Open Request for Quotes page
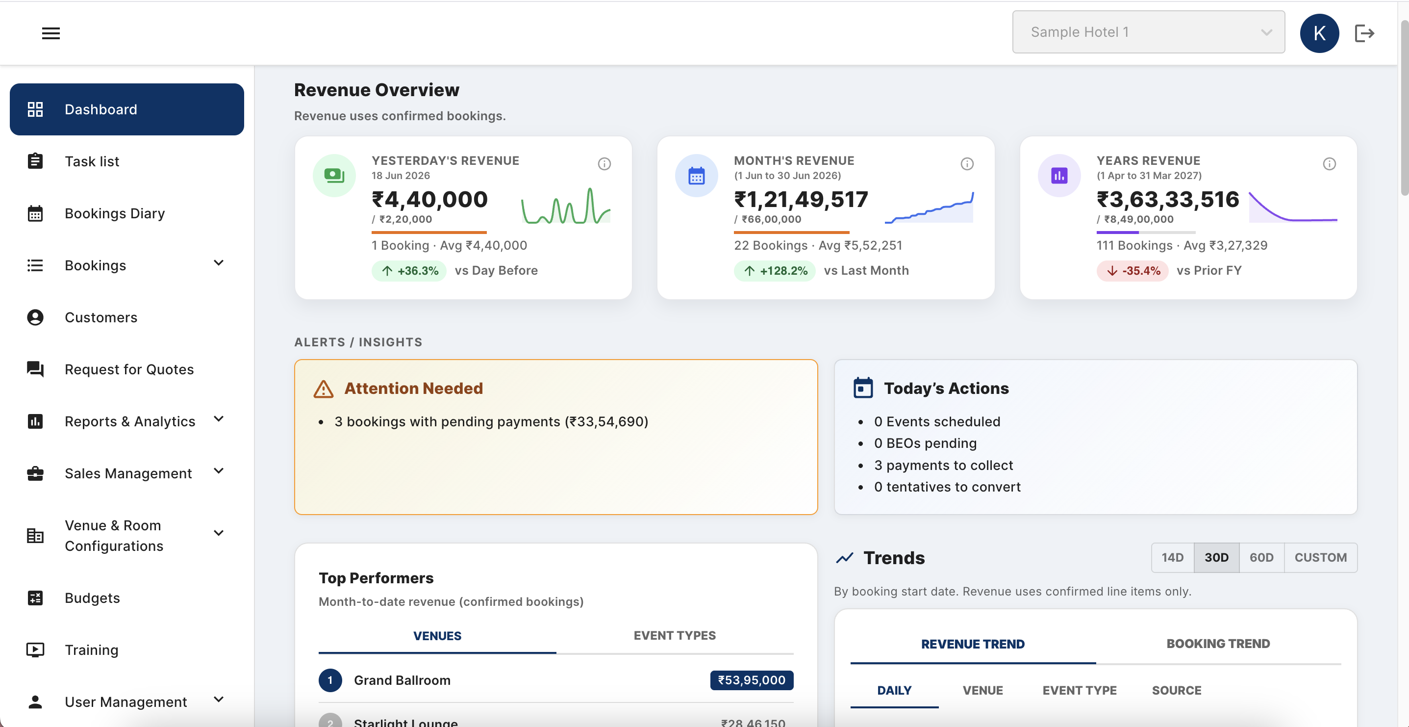 pyautogui.click(x=127, y=369)
